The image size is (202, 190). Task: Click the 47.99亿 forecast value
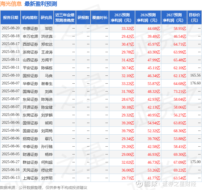pyautogui.click(x=154, y=60)
